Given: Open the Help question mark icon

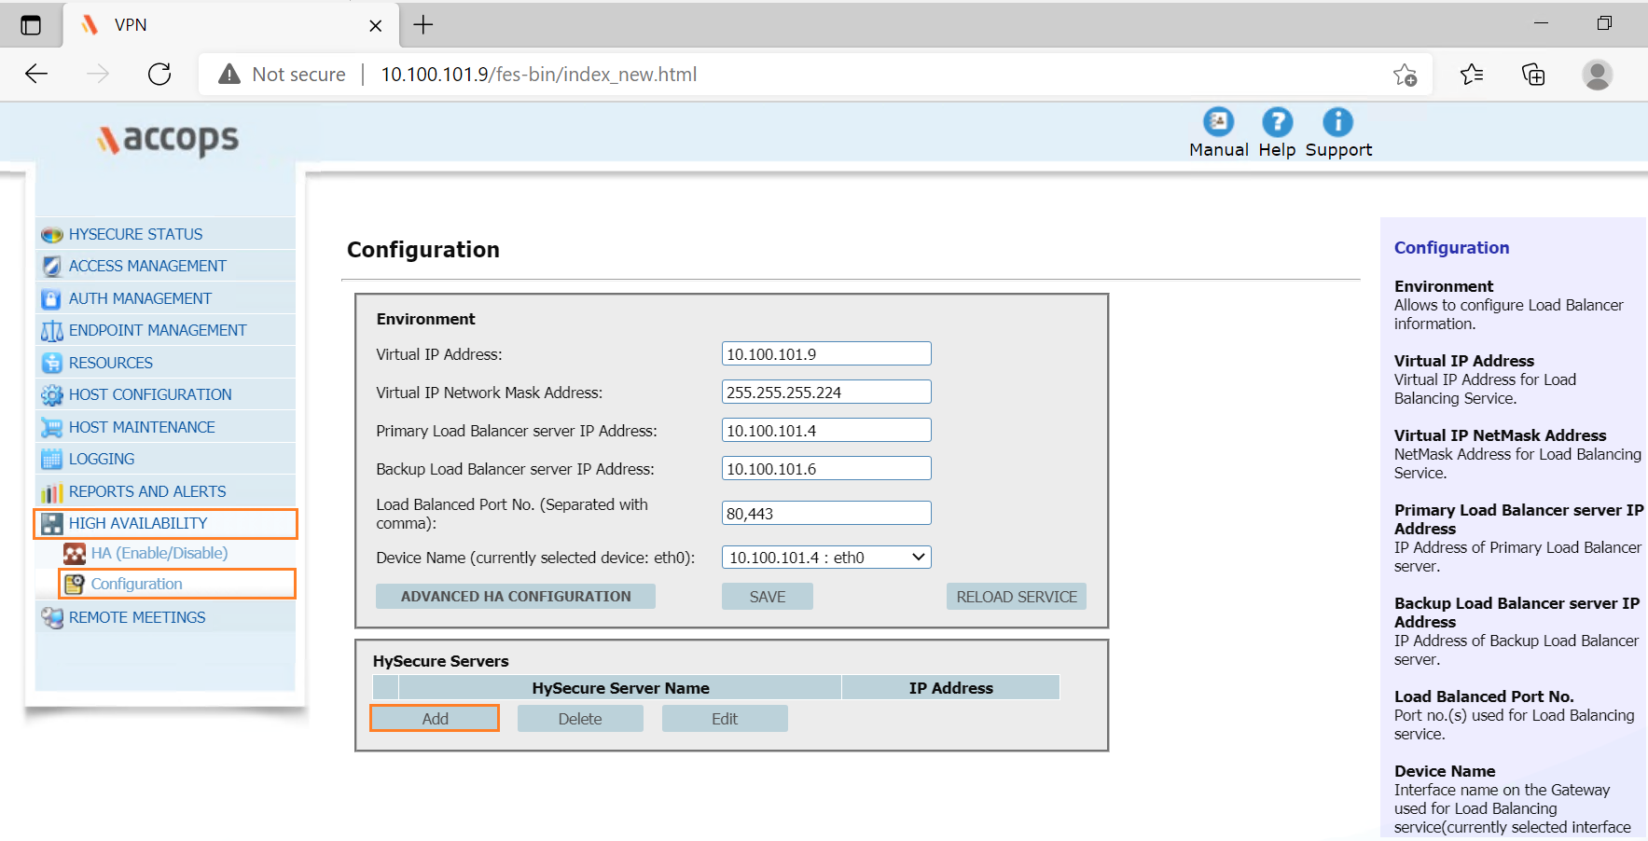Looking at the screenshot, I should pos(1277,122).
